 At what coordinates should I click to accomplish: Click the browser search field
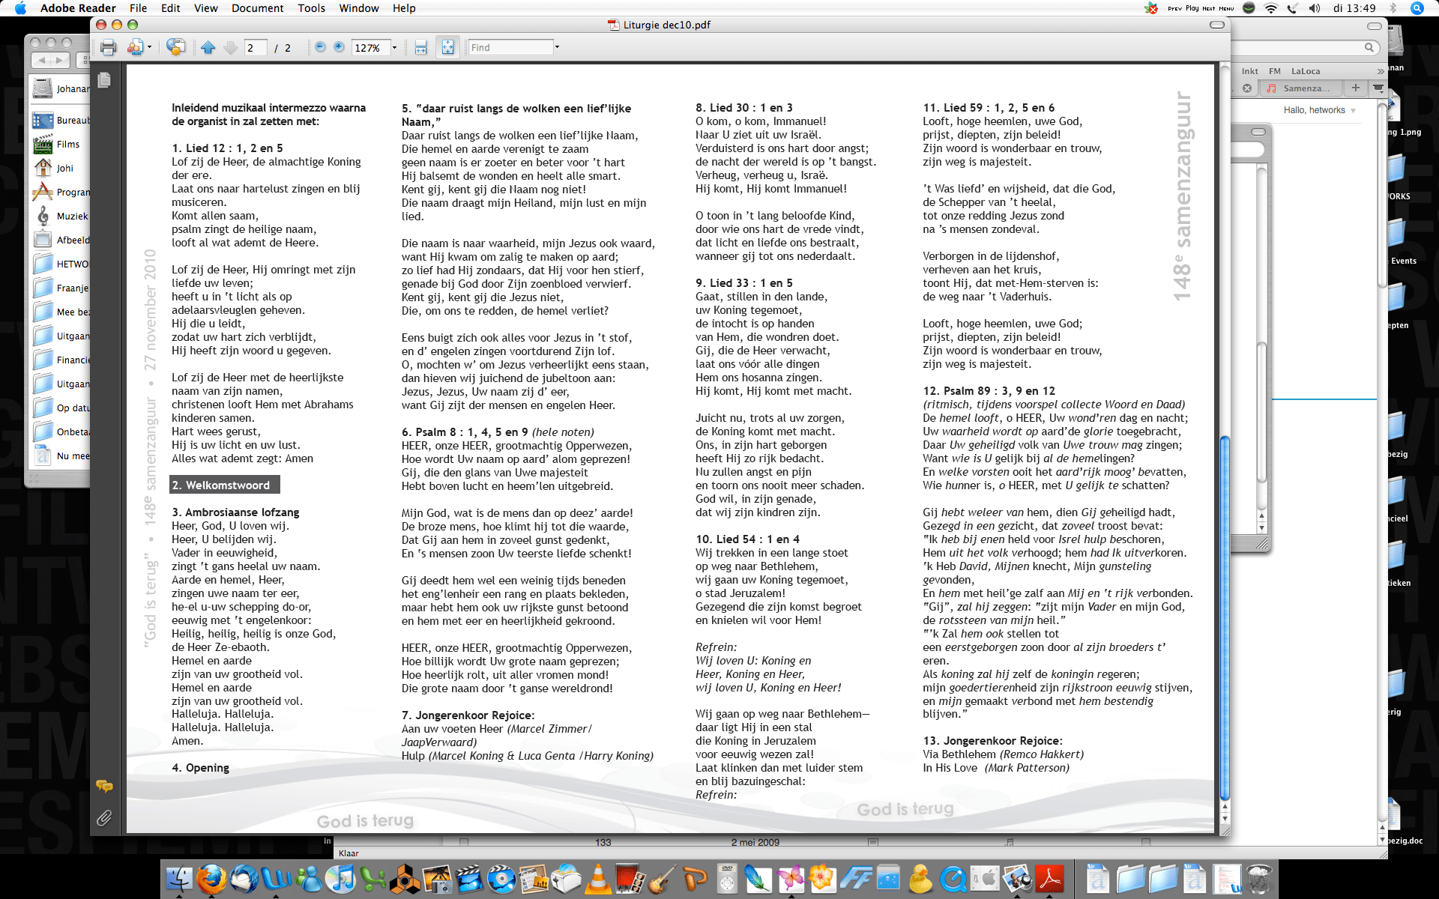tap(1304, 47)
